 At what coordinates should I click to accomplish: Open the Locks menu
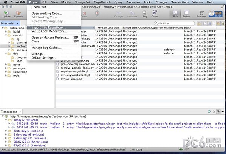pyautogui.click(x=148, y=2)
